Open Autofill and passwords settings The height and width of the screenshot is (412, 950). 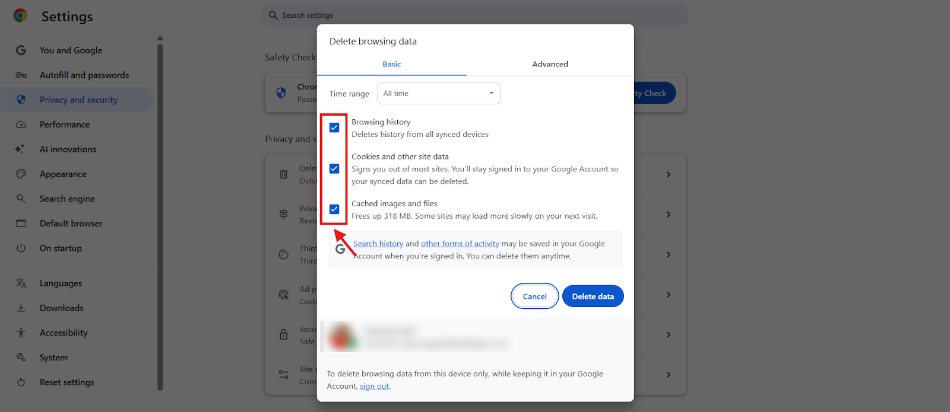click(77, 75)
